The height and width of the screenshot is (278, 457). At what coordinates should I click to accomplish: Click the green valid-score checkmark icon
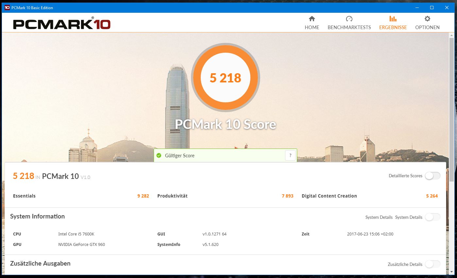coord(159,156)
